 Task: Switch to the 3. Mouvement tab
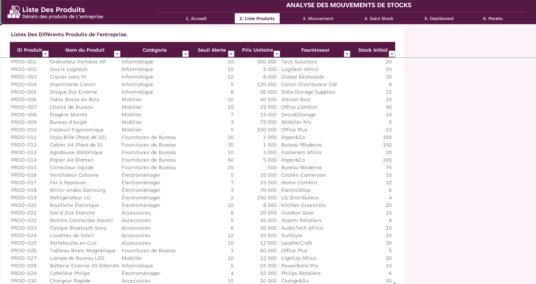pyautogui.click(x=318, y=19)
